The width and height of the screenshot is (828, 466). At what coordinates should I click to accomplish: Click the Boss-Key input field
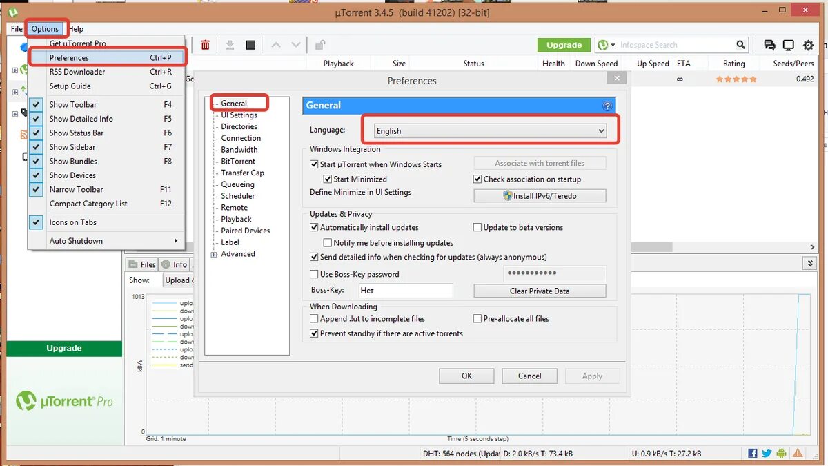406,291
